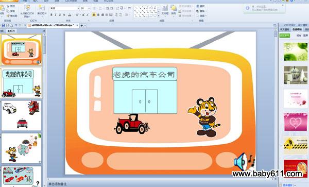Select the second slide thumbnail with 老虎的汽车公司
Image resolution: width=309 pixels, height=187 pixels.
pyautogui.click(x=22, y=83)
